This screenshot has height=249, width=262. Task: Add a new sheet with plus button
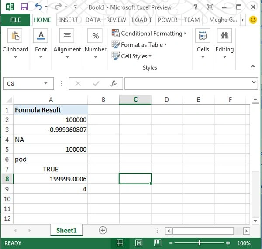103,230
